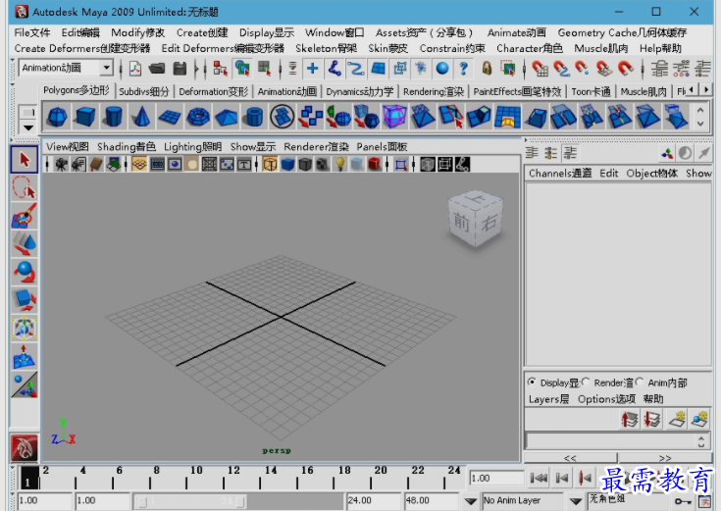721x511 pixels.
Task: Toggle use all lights bulb icon
Action: pos(339,164)
